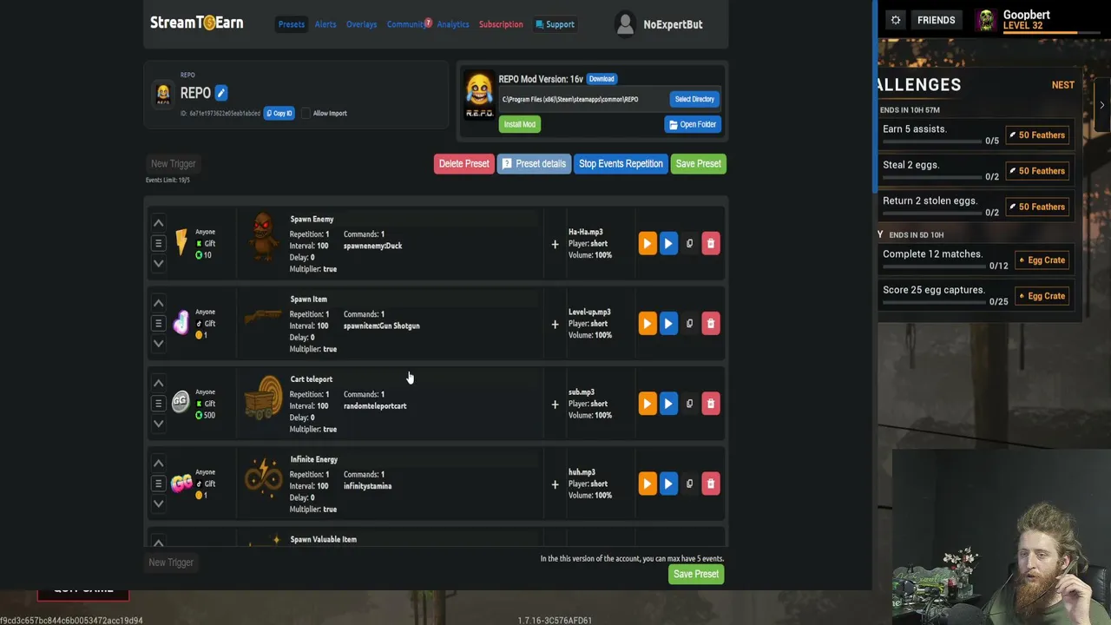Open the Support page

coord(555,24)
